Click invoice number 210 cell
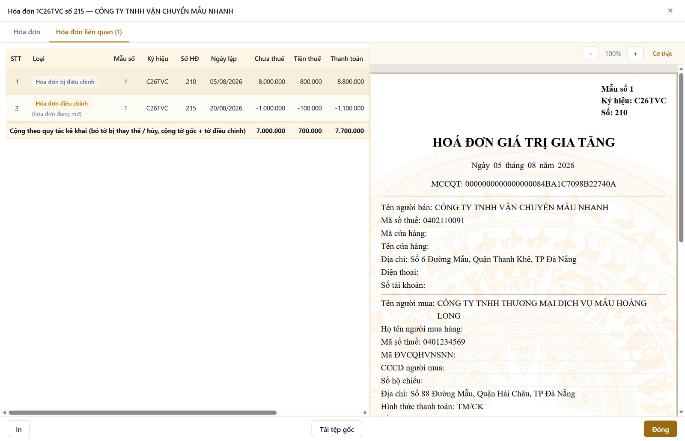 [x=191, y=82]
